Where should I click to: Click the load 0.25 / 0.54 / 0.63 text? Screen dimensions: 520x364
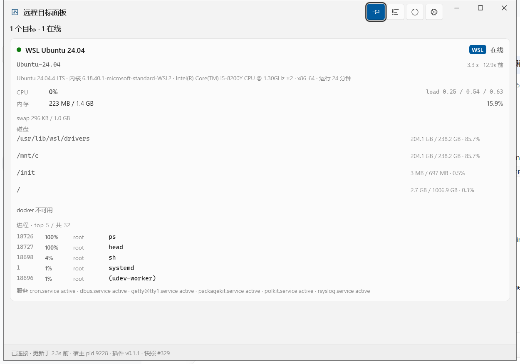[x=464, y=92]
